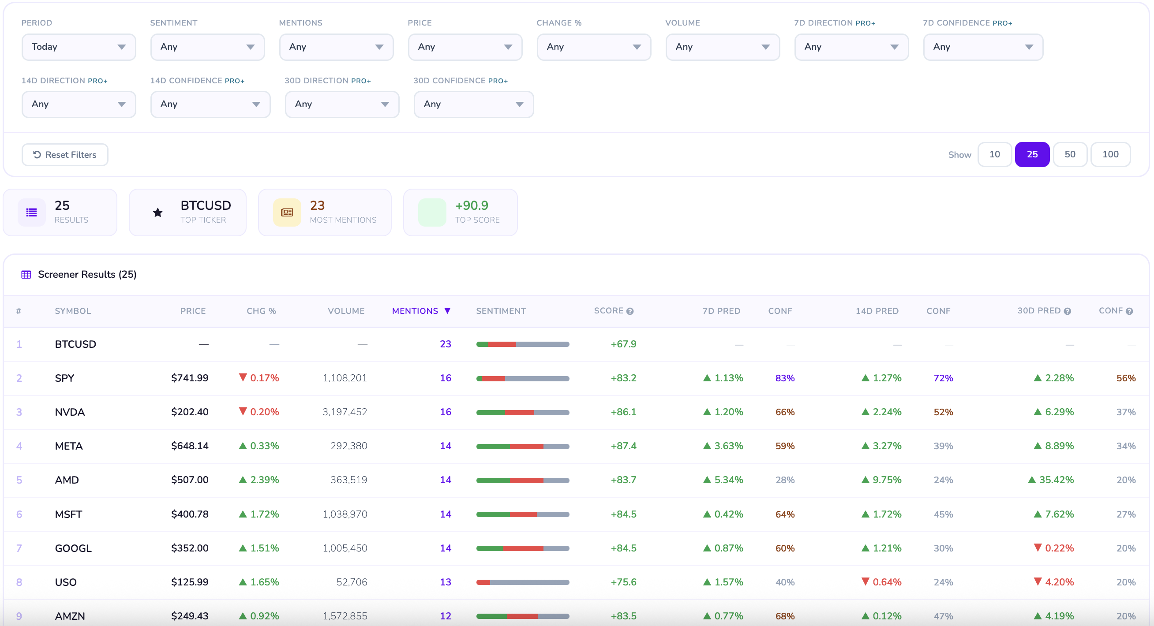Click the 30D Pred help icon

coord(1068,311)
